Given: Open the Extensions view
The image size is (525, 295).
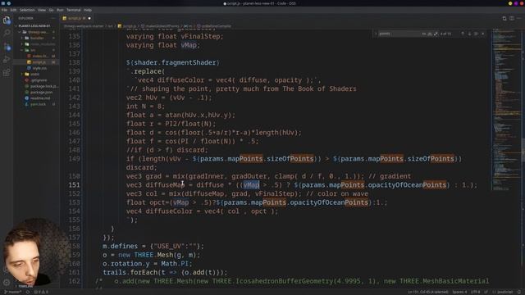Looking at the screenshot, I should pyautogui.click(x=7, y=73).
